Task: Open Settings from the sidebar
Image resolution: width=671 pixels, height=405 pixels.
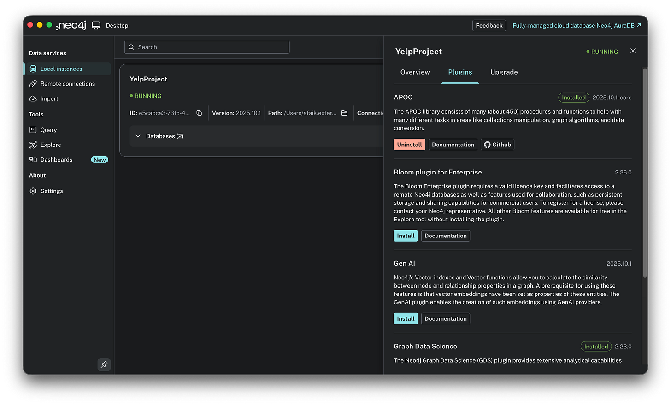Action: [51, 191]
